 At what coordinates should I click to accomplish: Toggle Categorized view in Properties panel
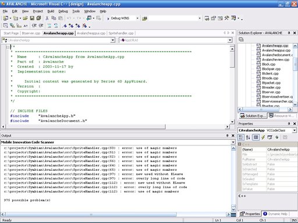[x=241, y=137]
